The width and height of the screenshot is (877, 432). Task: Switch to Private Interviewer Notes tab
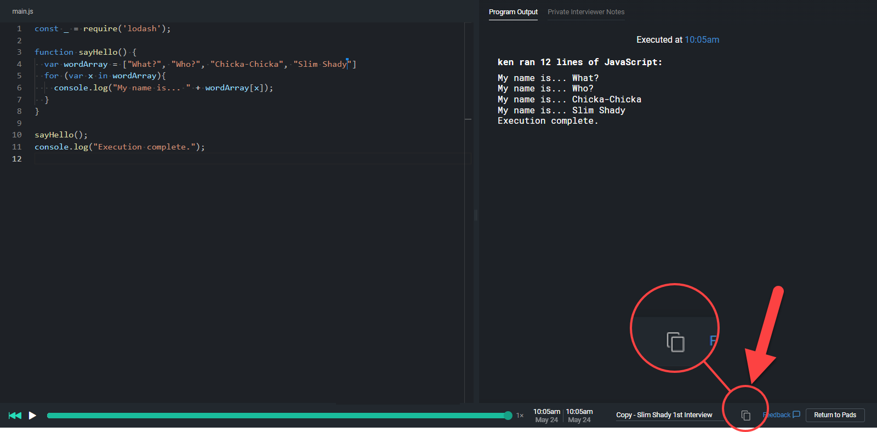coord(586,12)
